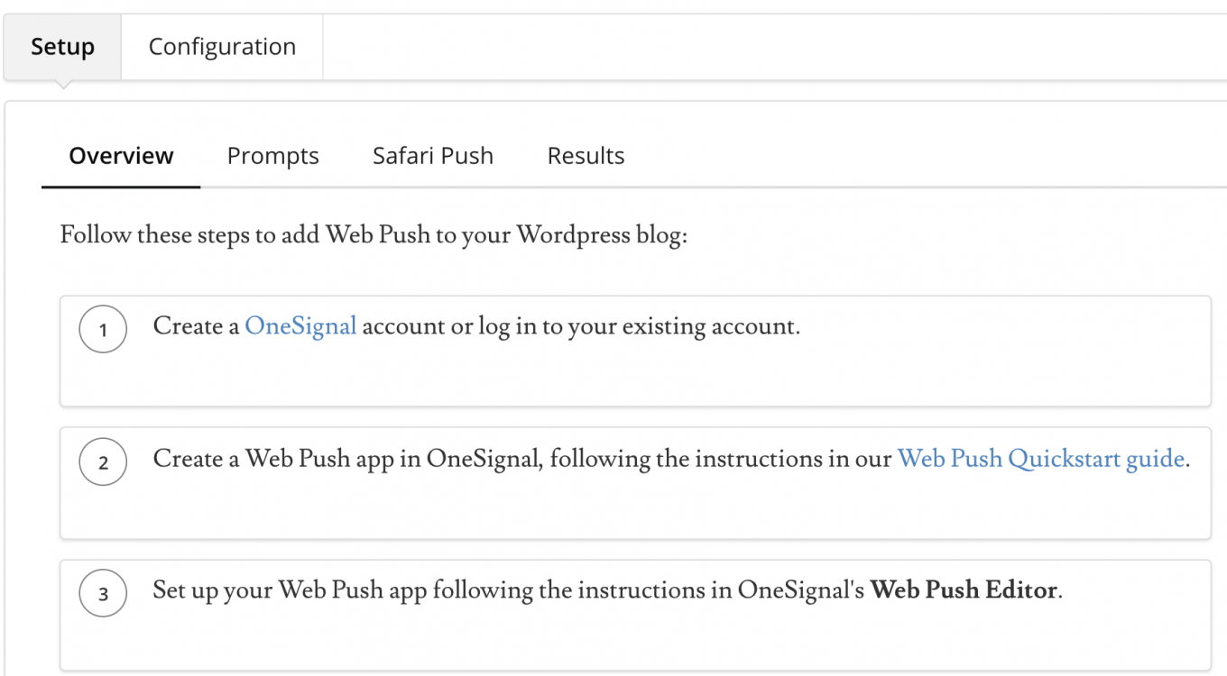Viewport: 1227px width, 676px height.
Task: Follow the Web Push Quickstart guide link
Action: [x=1040, y=458]
